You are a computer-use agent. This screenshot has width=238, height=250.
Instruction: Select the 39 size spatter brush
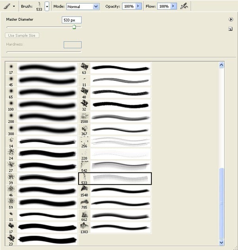tap(42, 179)
